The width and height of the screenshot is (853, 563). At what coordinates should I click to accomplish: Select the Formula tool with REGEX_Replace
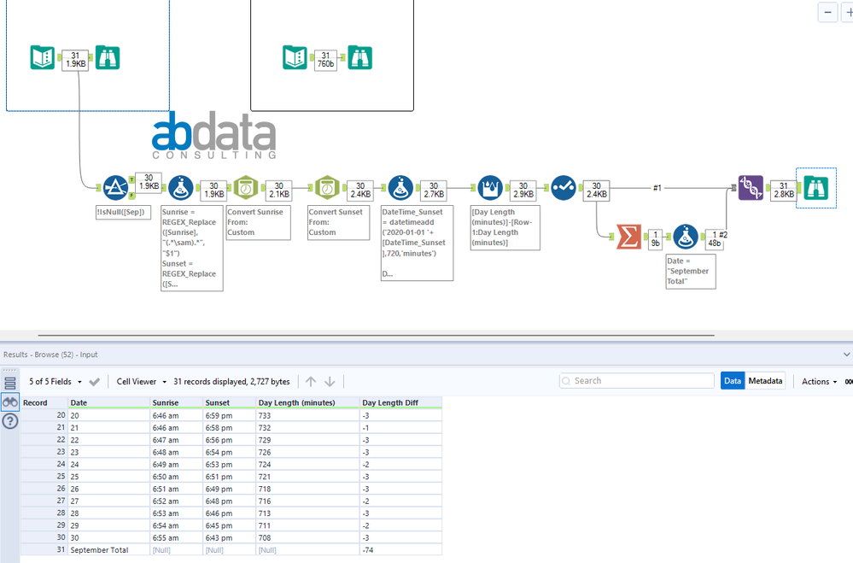[x=181, y=188]
